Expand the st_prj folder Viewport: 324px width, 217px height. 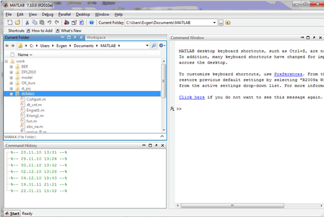point(11,88)
